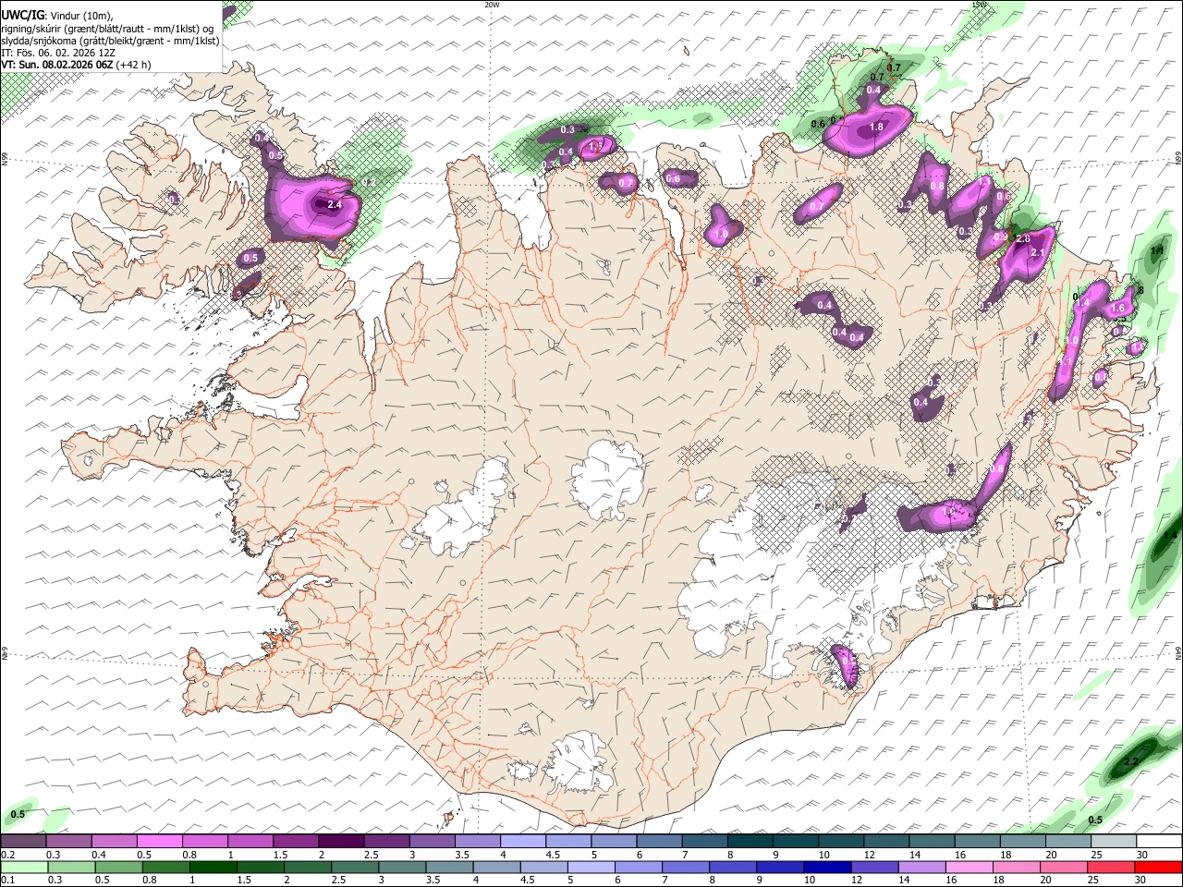Image resolution: width=1183 pixels, height=887 pixels.
Task: Select the 0.2 swatch in the snow legend row
Action: click(x=23, y=842)
